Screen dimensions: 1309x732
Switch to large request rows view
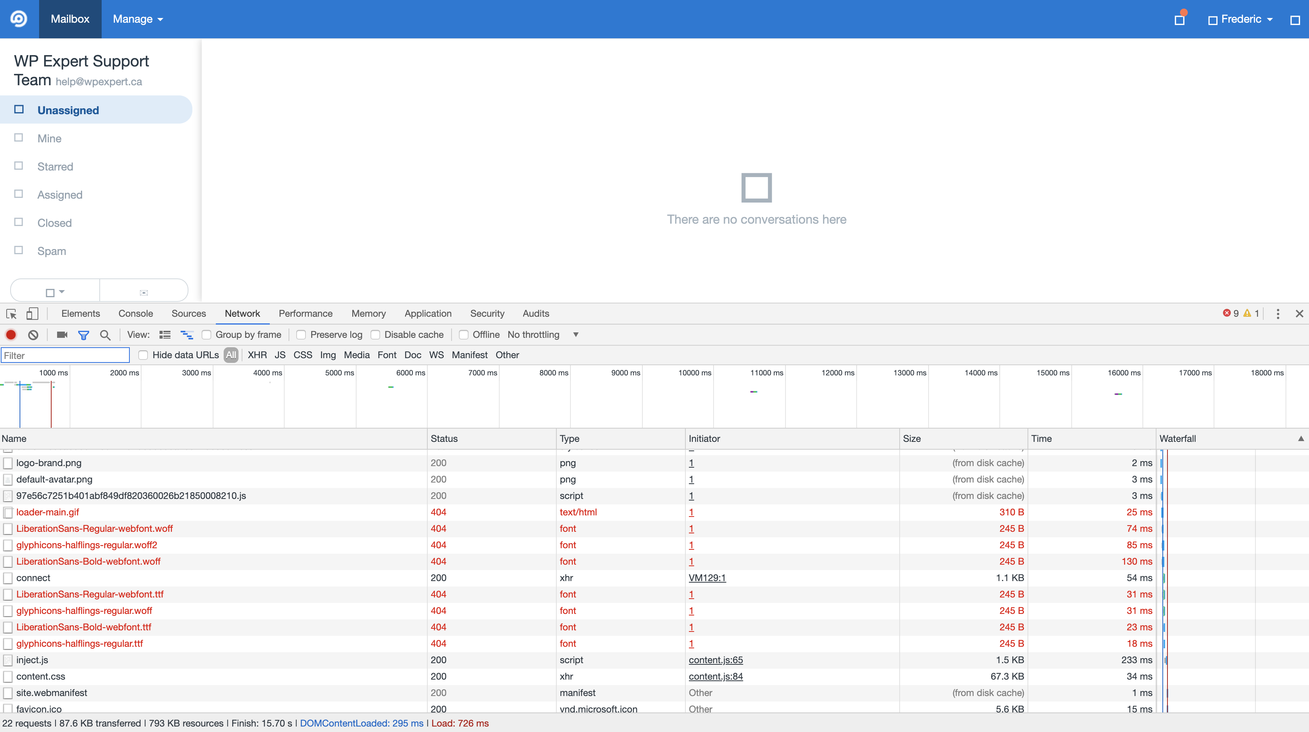(165, 334)
